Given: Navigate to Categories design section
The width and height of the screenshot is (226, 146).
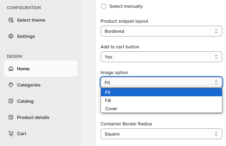Looking at the screenshot, I should pyautogui.click(x=41, y=85).
